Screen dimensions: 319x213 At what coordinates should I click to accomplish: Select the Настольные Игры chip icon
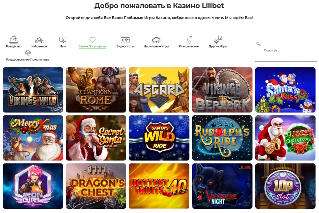click(x=156, y=40)
